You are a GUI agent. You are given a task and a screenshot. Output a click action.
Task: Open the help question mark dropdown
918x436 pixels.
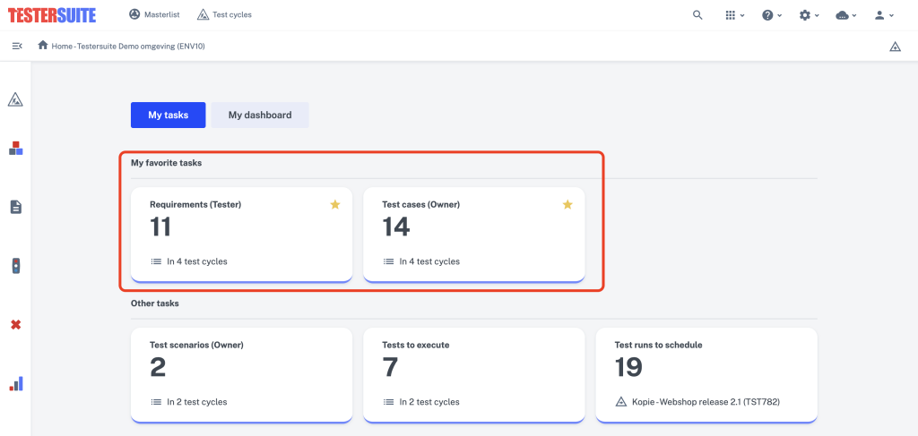772,15
